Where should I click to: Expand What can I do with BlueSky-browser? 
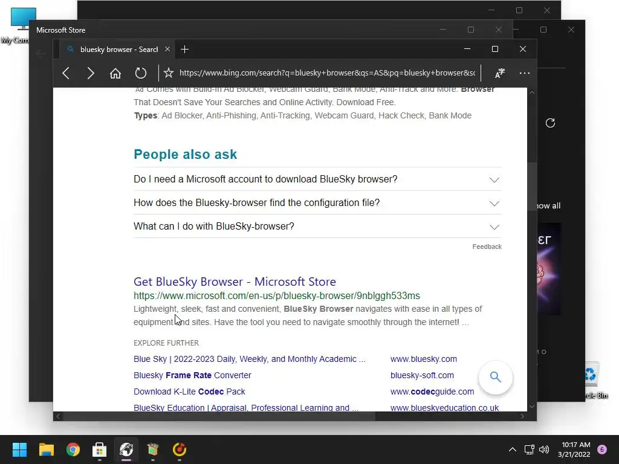(x=317, y=227)
